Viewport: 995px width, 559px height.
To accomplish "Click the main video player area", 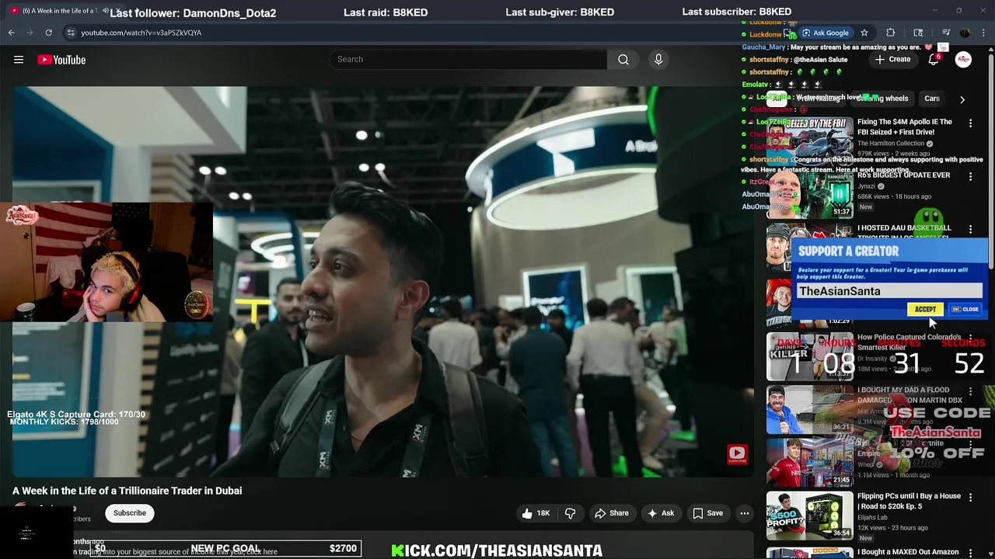I will tap(382, 282).
